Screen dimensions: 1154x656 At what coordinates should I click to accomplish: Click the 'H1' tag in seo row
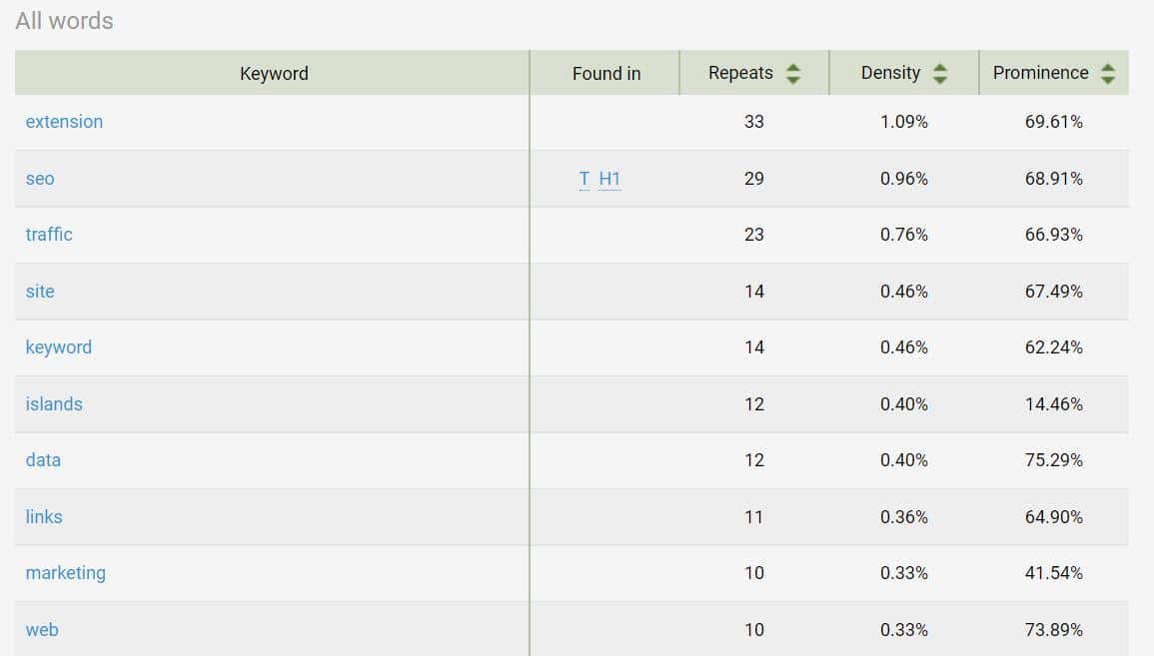tap(609, 179)
